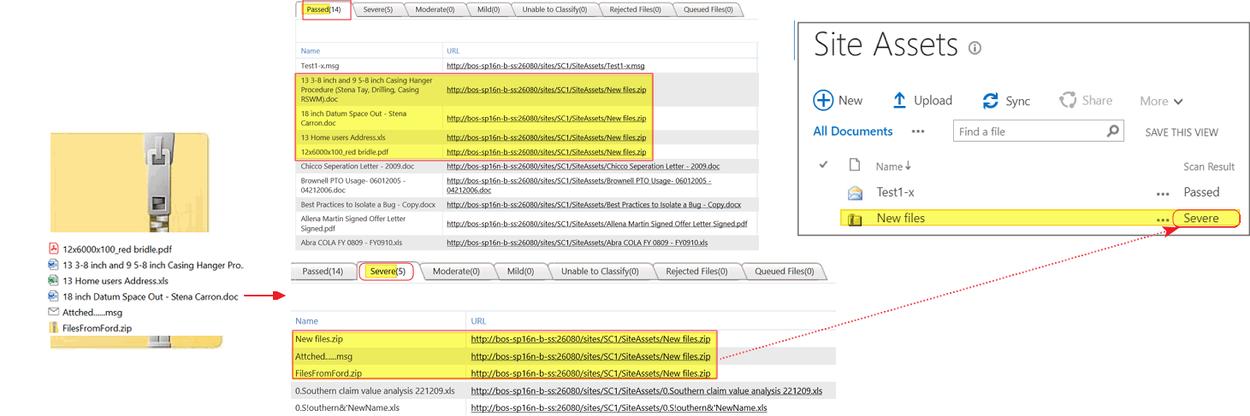Click the envelope icon of Test1-x row
This screenshot has height=416, width=1250.
click(855, 193)
